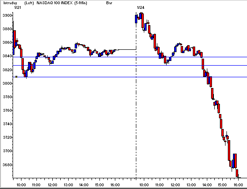Click the 12:00 time label of 1/24 session
247x189 pixels.
click(175, 185)
